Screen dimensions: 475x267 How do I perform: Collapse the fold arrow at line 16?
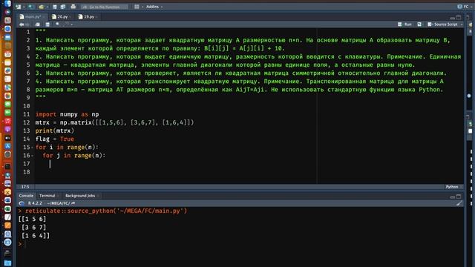pos(32,156)
